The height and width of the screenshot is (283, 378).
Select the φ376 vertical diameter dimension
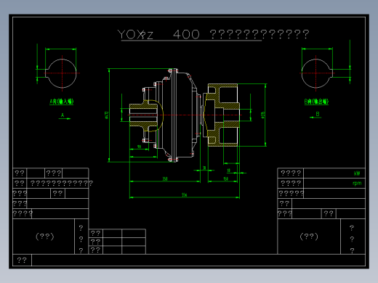point(263,115)
